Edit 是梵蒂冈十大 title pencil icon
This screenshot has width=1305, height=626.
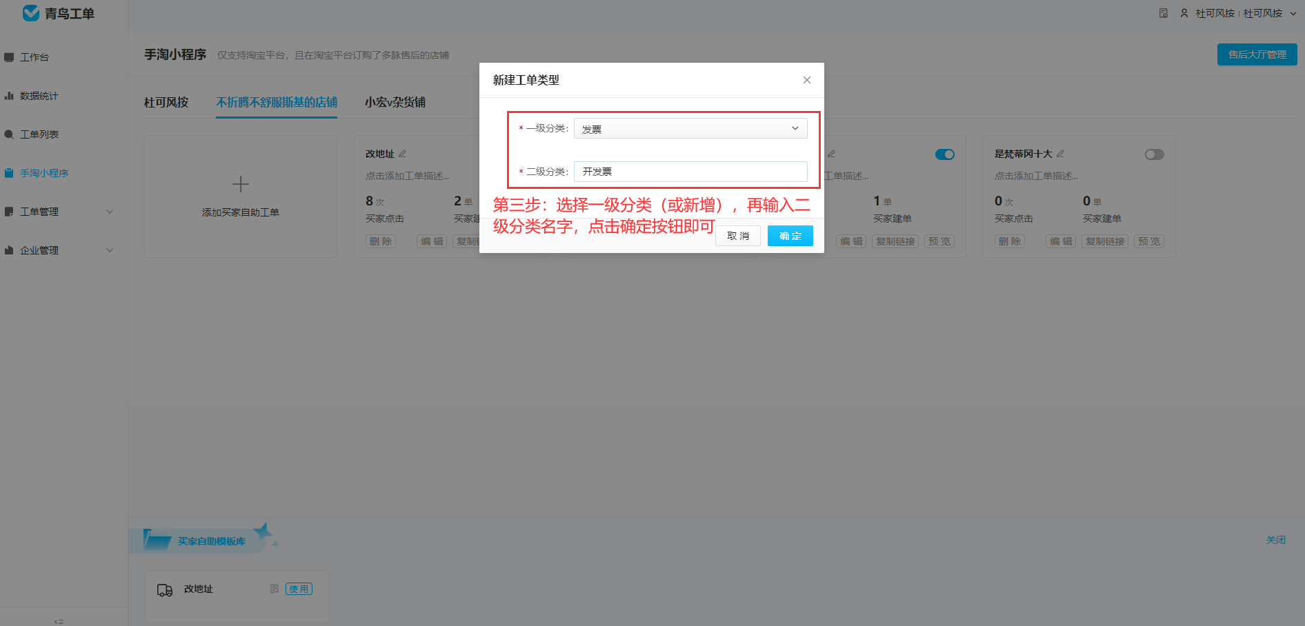pyautogui.click(x=1061, y=154)
